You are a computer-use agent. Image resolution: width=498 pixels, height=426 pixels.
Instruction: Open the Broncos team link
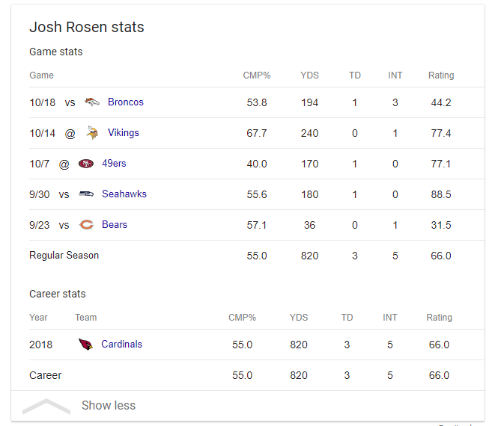pos(126,102)
